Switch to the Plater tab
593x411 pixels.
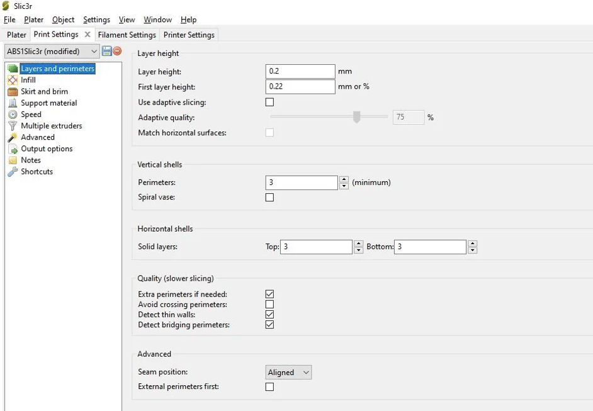click(16, 35)
